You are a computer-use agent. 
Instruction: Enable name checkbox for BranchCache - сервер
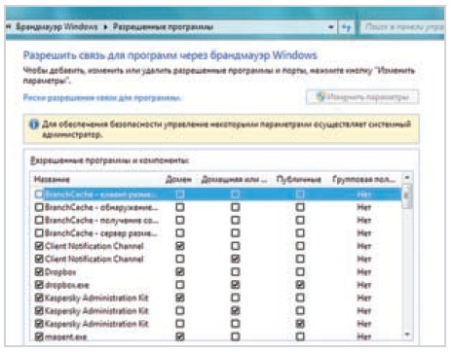39,233
